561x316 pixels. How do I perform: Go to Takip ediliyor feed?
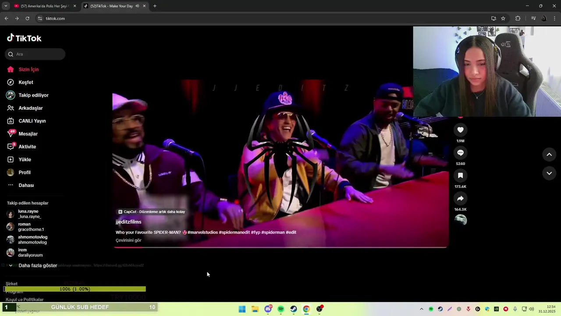point(33,95)
